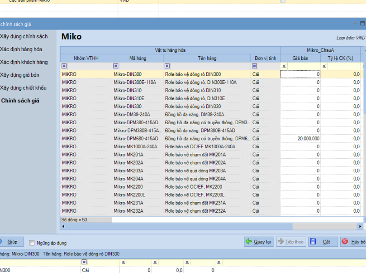Viewport: 366px width, 273px height.
Task: Select the Mikro-MK2200 item code
Action: pyautogui.click(x=128, y=187)
